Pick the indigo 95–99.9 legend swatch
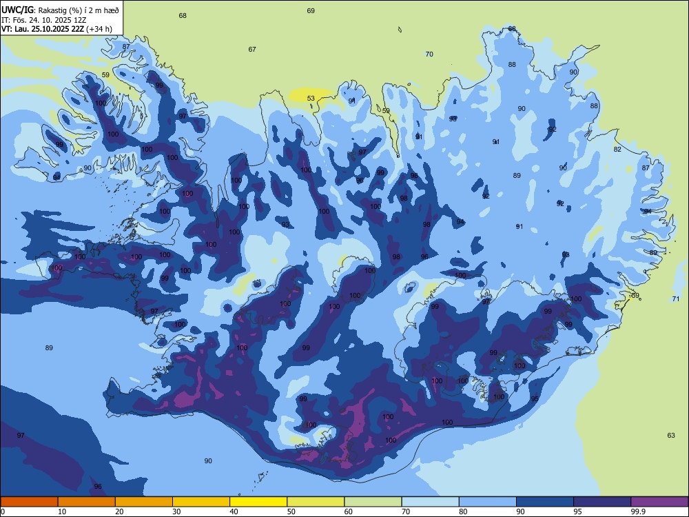The width and height of the screenshot is (689, 517). pyautogui.click(x=602, y=502)
